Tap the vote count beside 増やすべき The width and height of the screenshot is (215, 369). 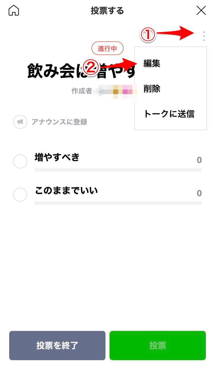pos(199,160)
